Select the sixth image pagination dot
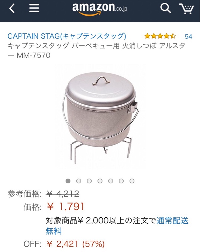200x252 pixels. pyautogui.click(x=121, y=181)
